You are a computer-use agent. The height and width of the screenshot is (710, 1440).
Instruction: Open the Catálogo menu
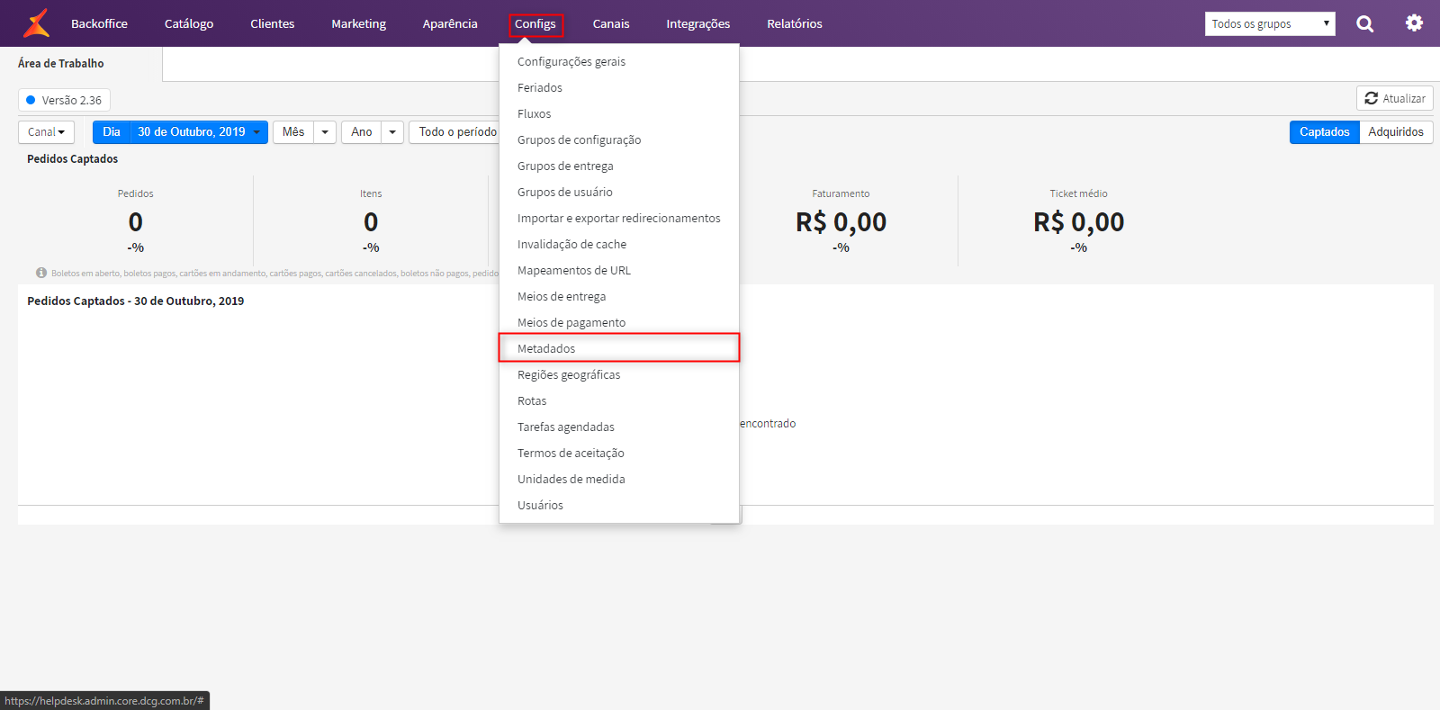coord(189,24)
